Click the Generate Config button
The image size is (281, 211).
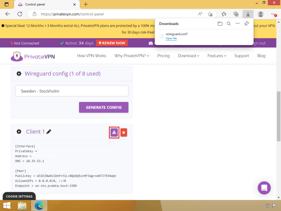coord(104,107)
